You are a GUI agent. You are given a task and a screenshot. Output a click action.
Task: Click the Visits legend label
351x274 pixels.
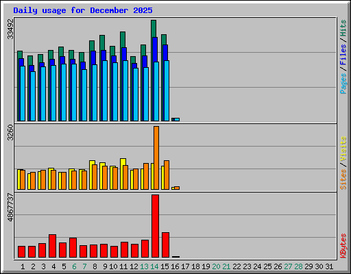(343, 149)
